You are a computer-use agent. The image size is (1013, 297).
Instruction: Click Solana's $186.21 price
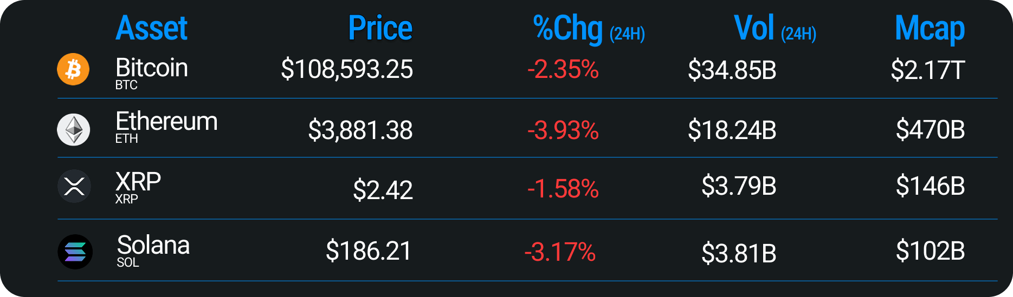pos(369,251)
